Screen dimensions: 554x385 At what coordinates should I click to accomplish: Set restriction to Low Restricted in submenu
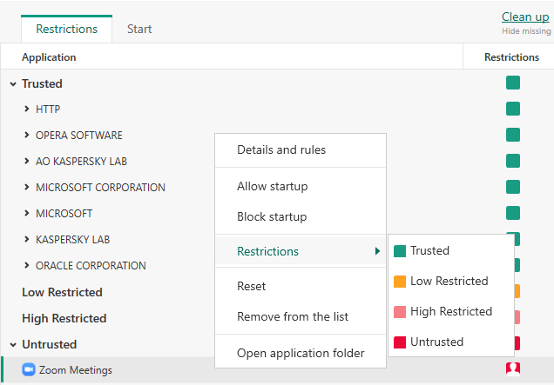coord(451,281)
